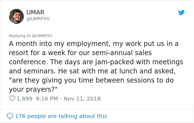Image resolution: width=194 pixels, height=123 pixels.
Task: Click the 'Replying to' label
Action: [x=20, y=36]
